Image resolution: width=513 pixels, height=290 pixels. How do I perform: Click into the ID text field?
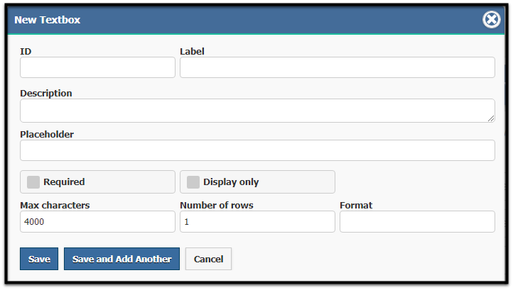pos(97,67)
